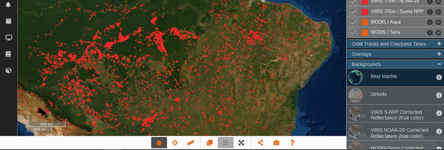444x150 pixels.
Task: Open the notifications bell in sidebar
Action: (x=8, y=4)
